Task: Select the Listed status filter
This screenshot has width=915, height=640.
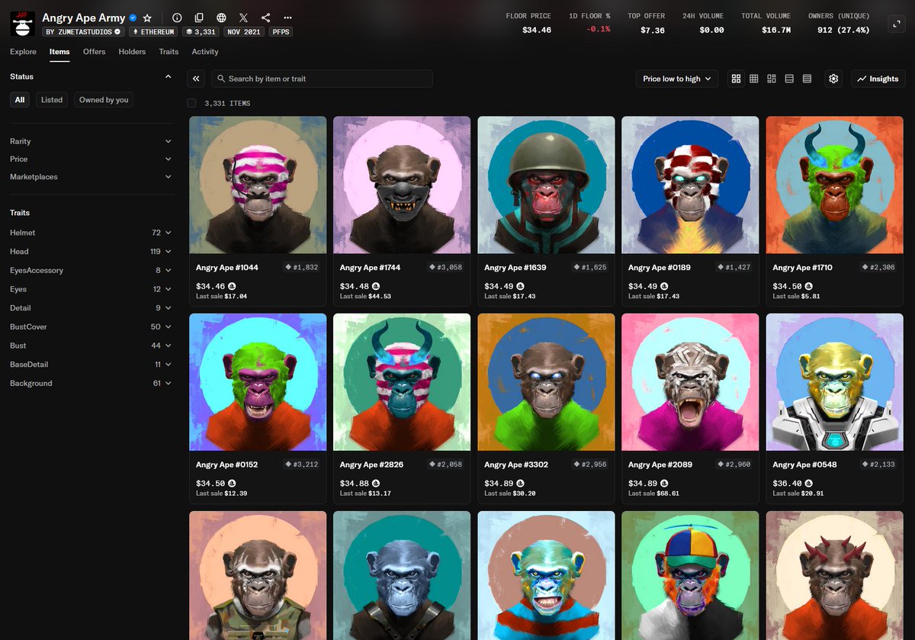Action: (x=52, y=100)
